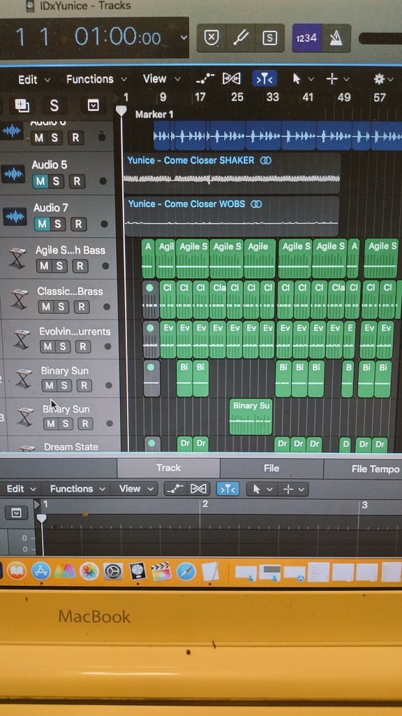
Task: Open the Tracks area Edit menu
Action: 33,80
